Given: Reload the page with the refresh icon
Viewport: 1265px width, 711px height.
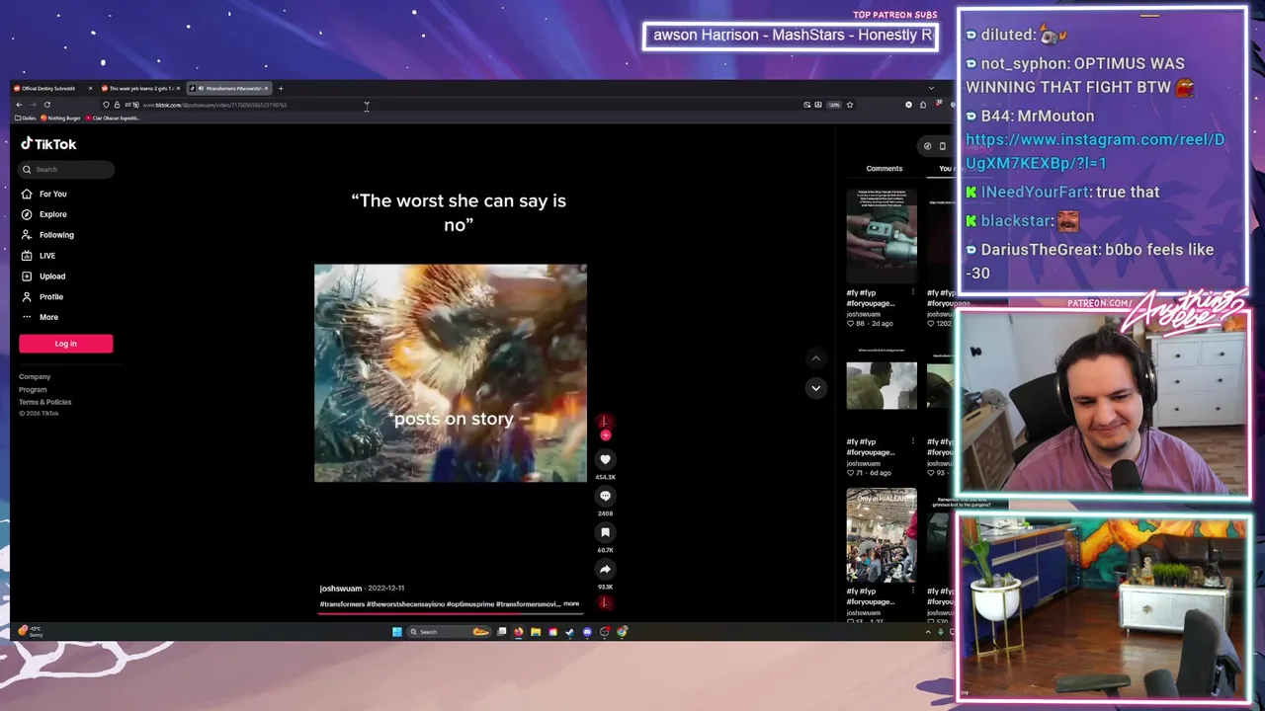Looking at the screenshot, I should (46, 105).
